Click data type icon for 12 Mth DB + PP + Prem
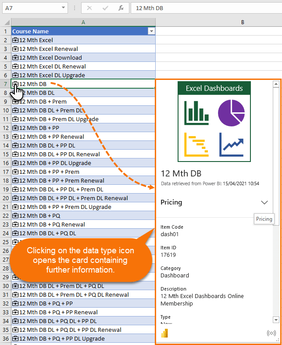Screen dimensions: 282x345 [x=15, y=172]
